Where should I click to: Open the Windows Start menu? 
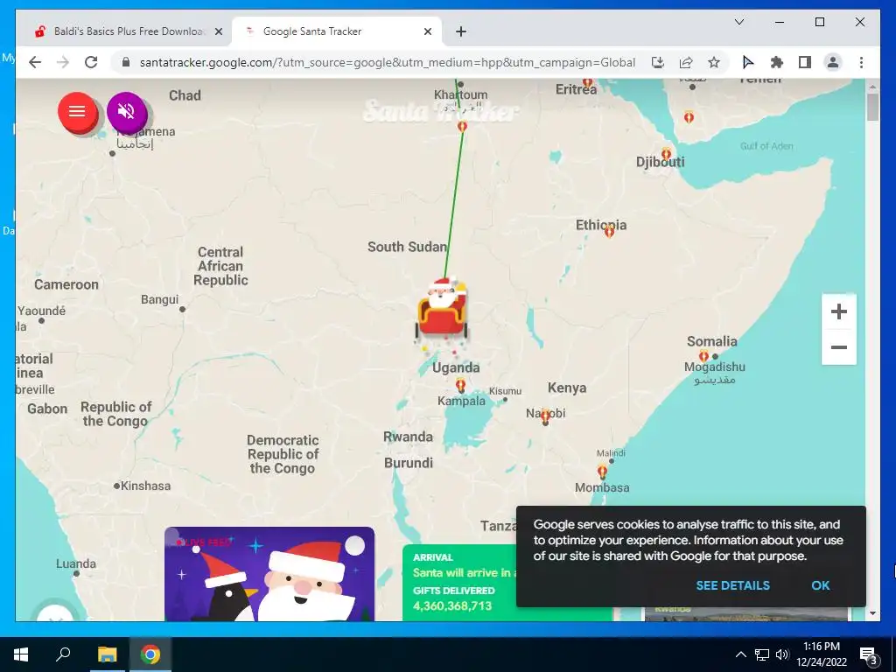coord(21,654)
